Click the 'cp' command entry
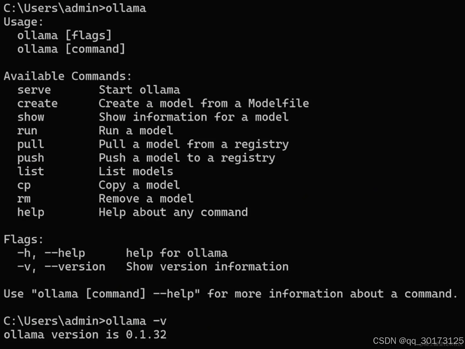This screenshot has width=465, height=349. (x=24, y=186)
